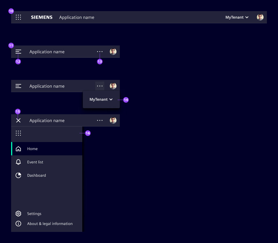
Task: Click the Event list bell icon
Action: (x=18, y=162)
